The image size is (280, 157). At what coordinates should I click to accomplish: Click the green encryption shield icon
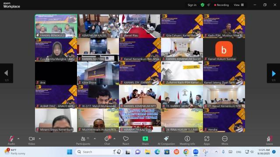point(202,5)
